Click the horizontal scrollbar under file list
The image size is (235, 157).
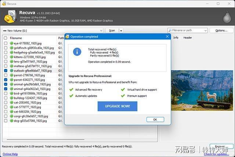[46, 139]
